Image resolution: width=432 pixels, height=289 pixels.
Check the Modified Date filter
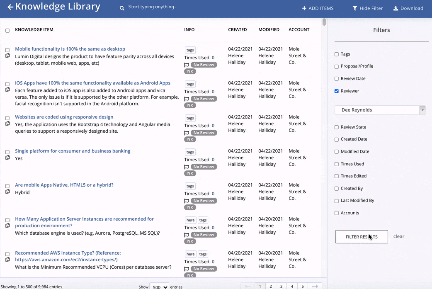[x=336, y=152]
